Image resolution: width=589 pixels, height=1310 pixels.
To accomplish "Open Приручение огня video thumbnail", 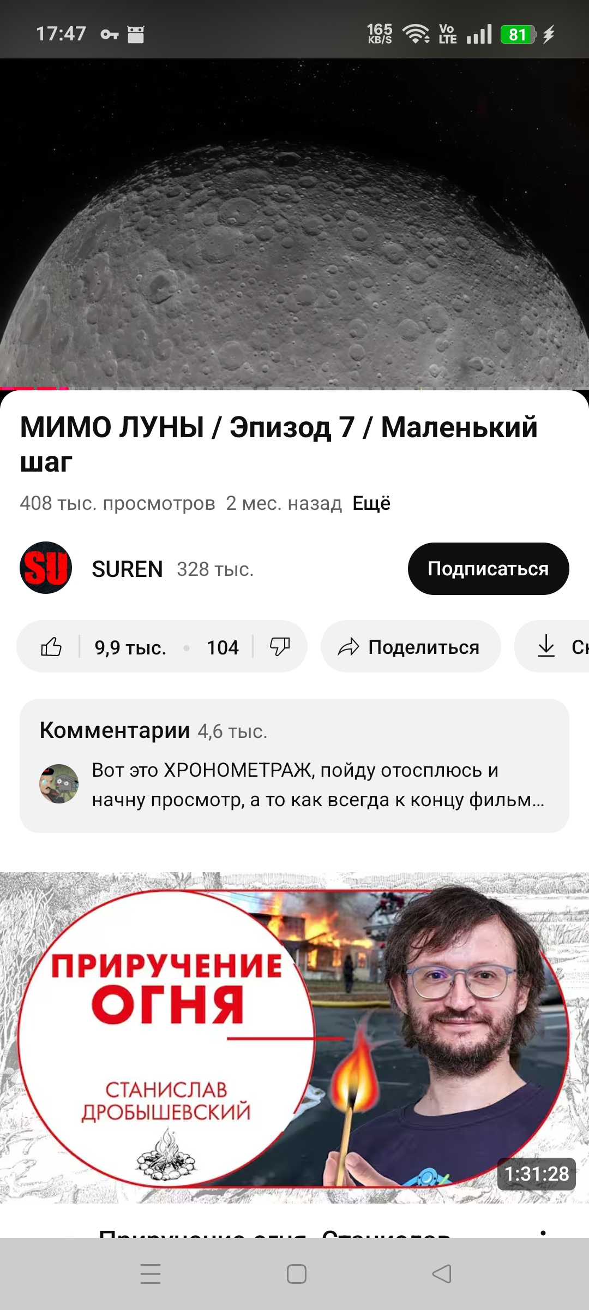I will click(294, 1038).
